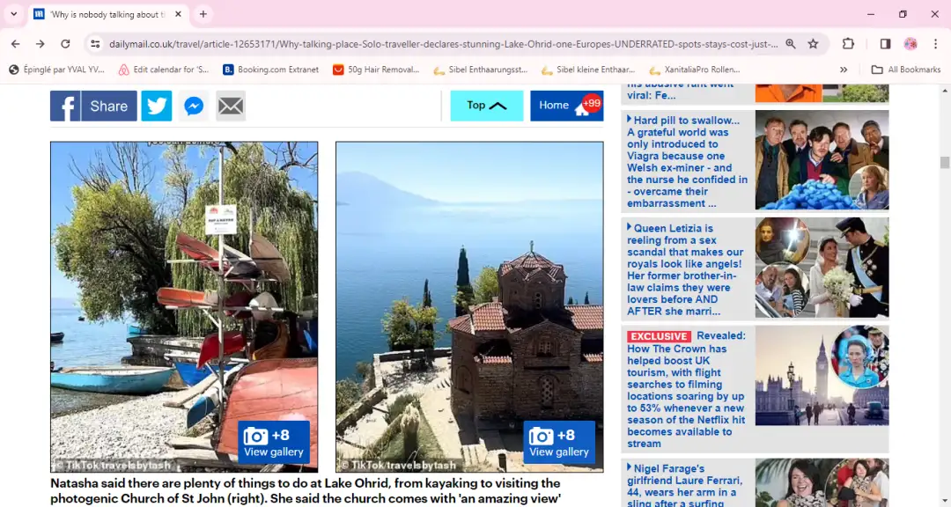
Task: Open the Extensions puzzle icon
Action: click(848, 44)
